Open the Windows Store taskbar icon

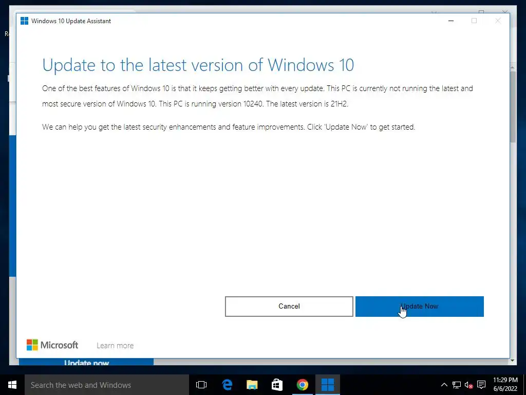[x=277, y=385]
